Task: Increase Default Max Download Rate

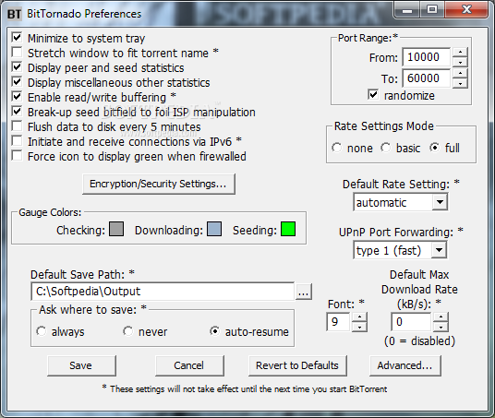Action: 441,317
